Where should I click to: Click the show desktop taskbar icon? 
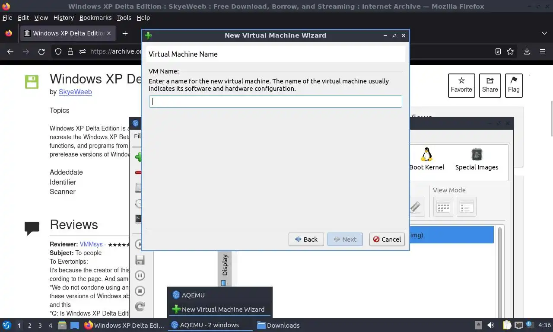tap(75, 325)
